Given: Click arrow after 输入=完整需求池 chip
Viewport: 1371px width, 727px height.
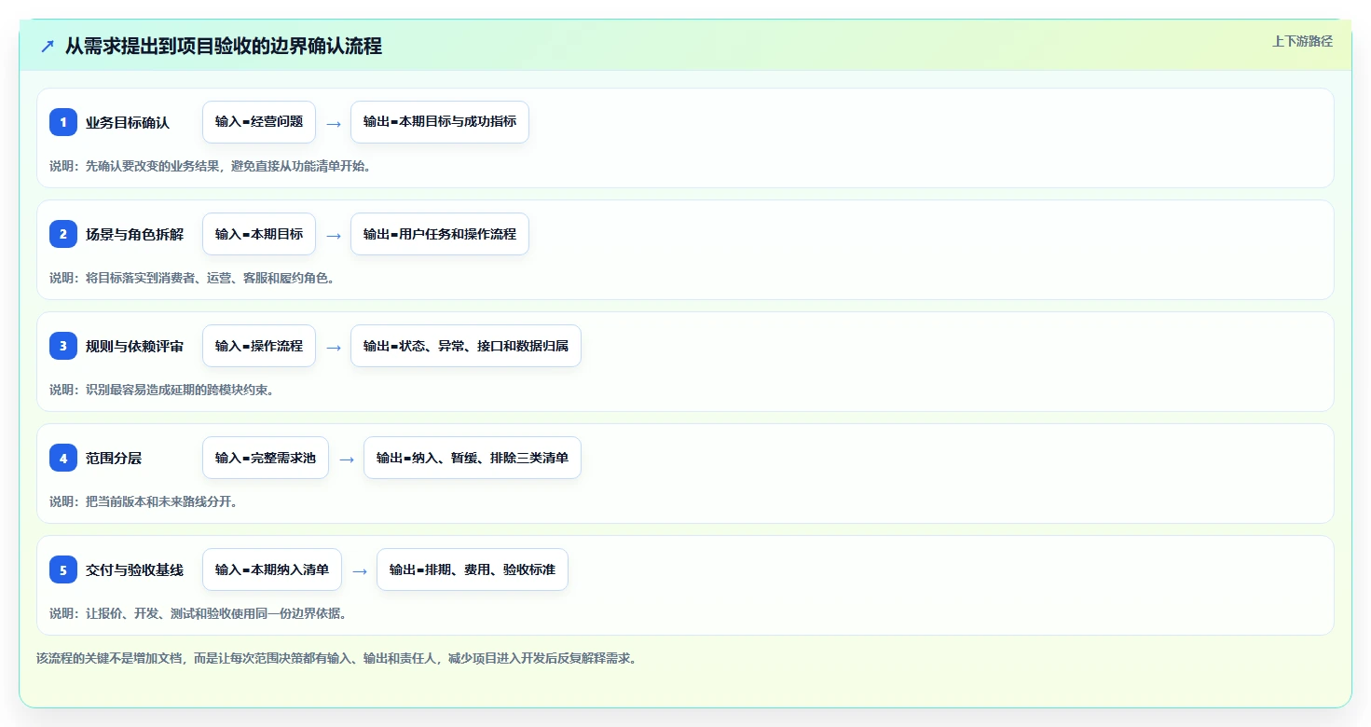Looking at the screenshot, I should pyautogui.click(x=347, y=459).
